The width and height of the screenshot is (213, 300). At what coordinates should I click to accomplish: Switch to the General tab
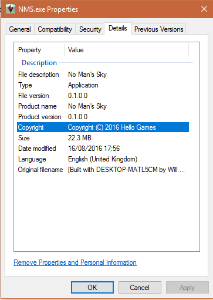[x=20, y=29]
